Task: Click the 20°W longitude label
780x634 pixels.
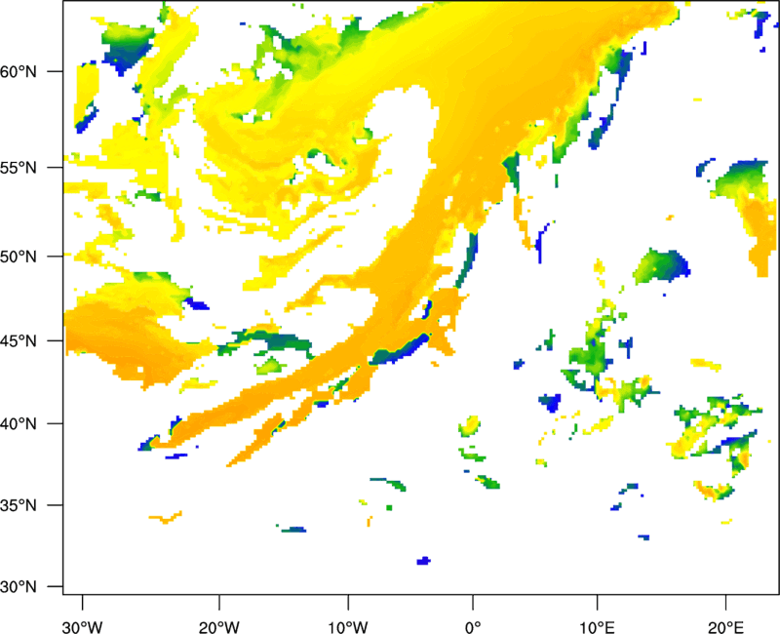Action: [219, 627]
